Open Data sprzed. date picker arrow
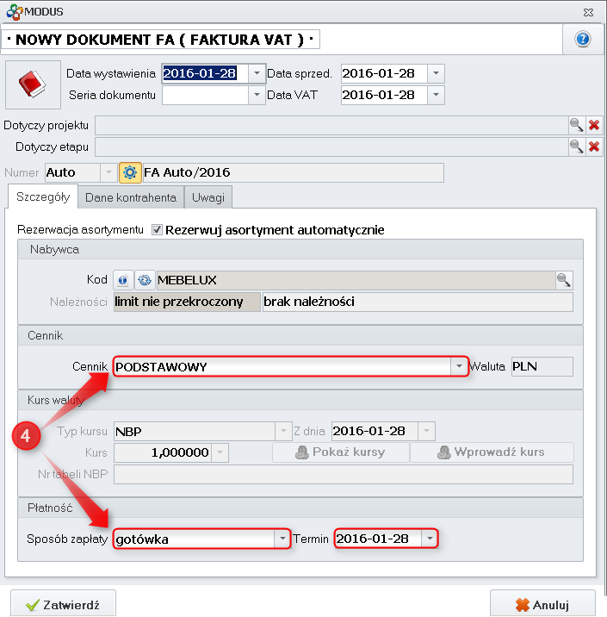The height and width of the screenshot is (617, 607). coord(436,73)
